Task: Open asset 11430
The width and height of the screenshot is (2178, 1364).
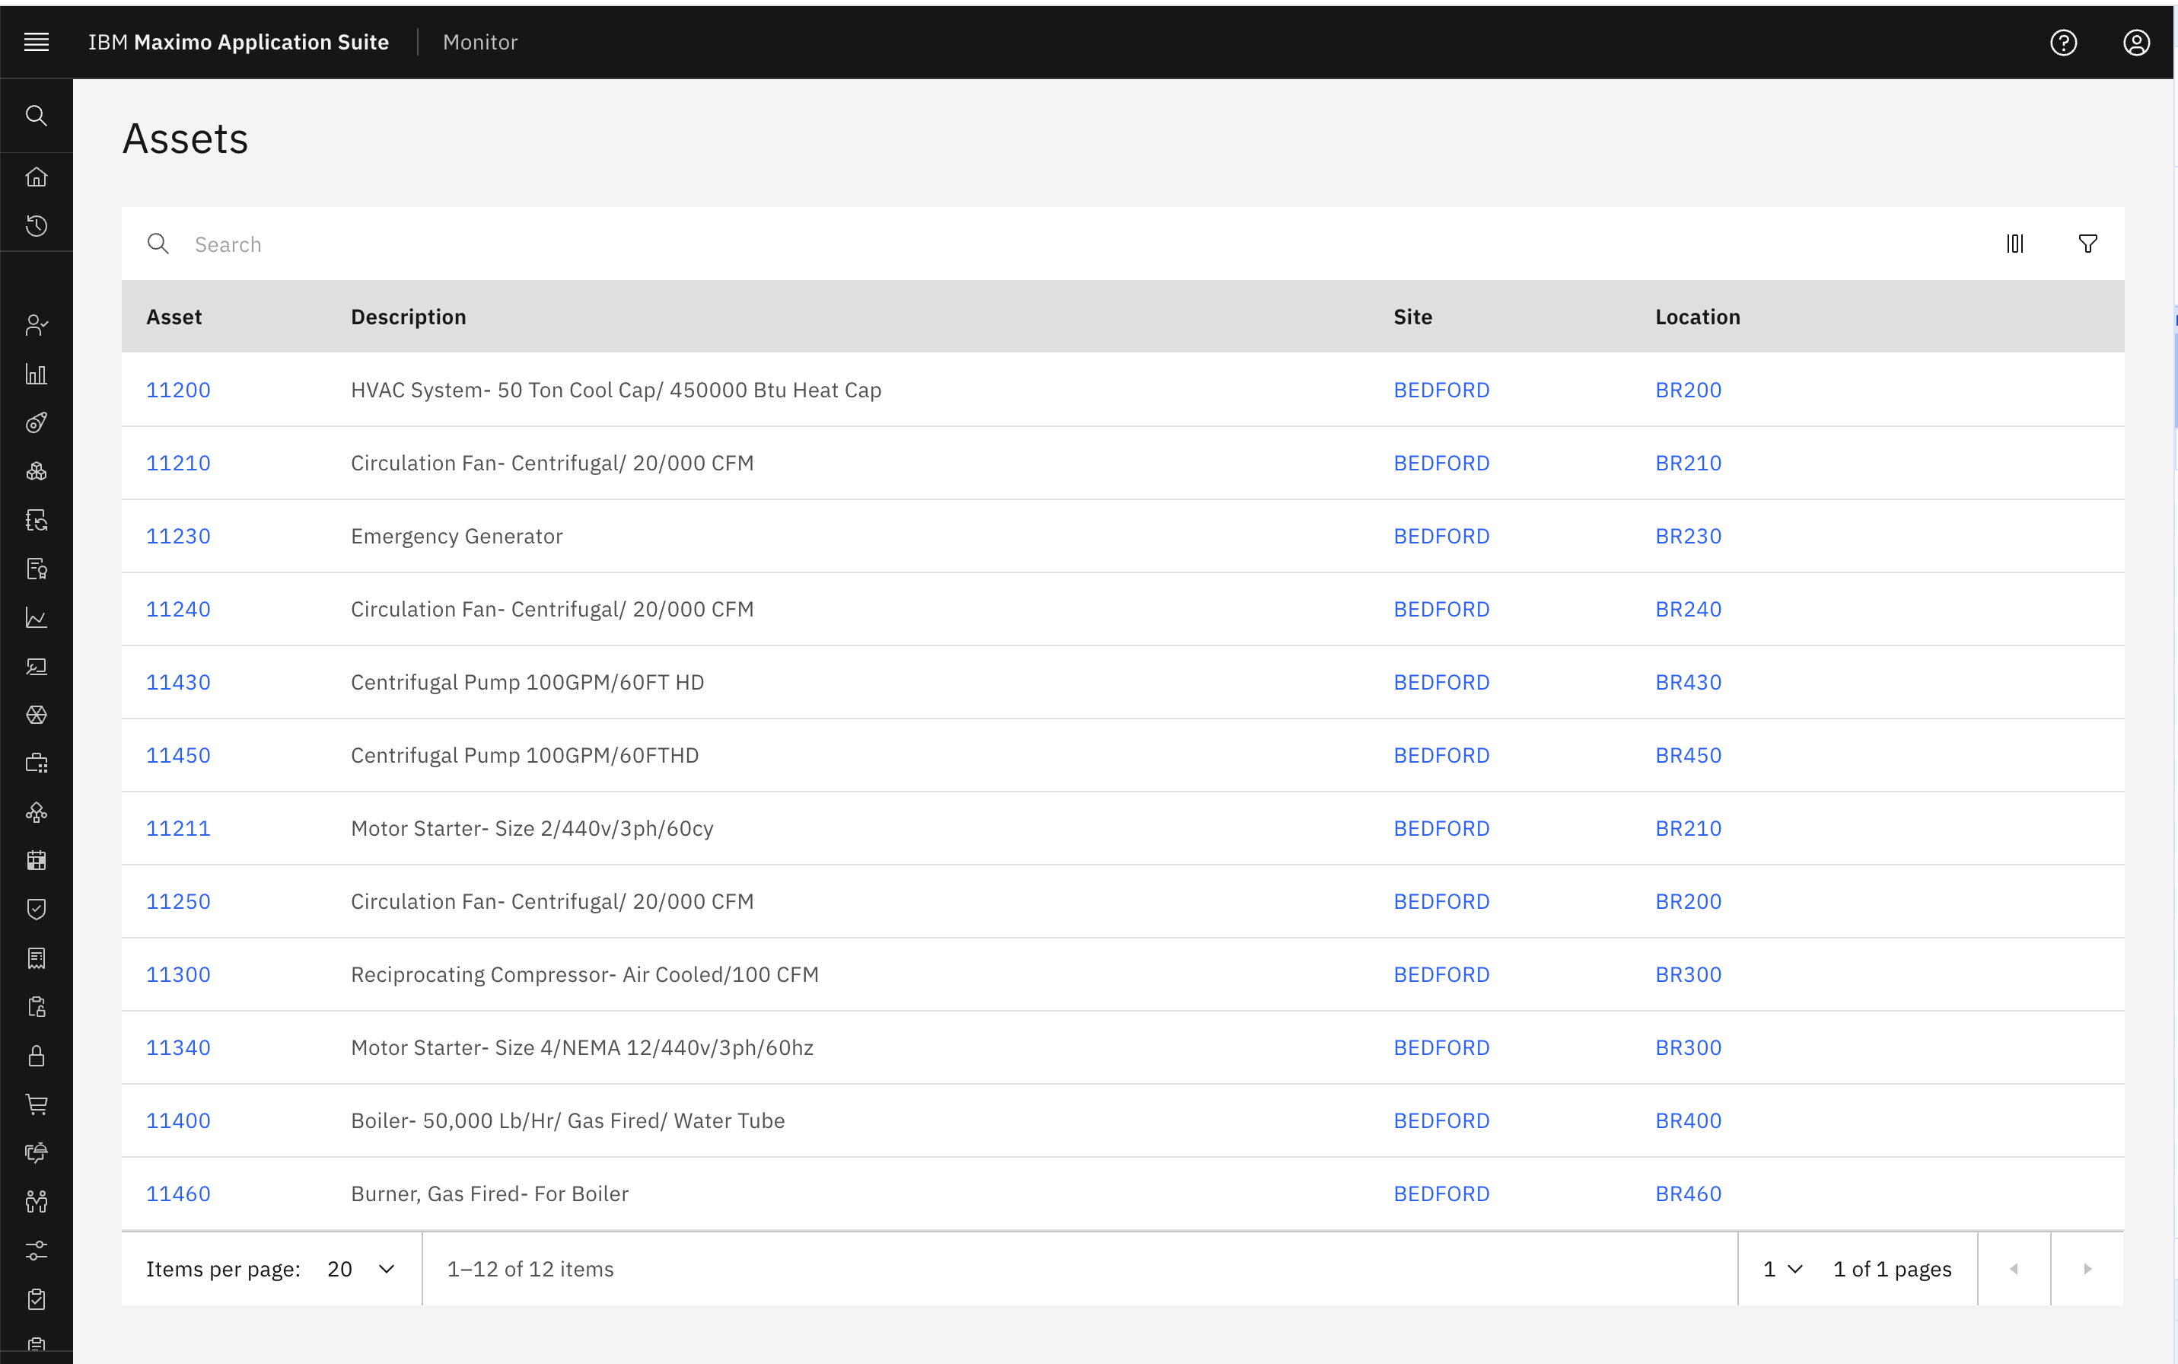Action: (179, 682)
